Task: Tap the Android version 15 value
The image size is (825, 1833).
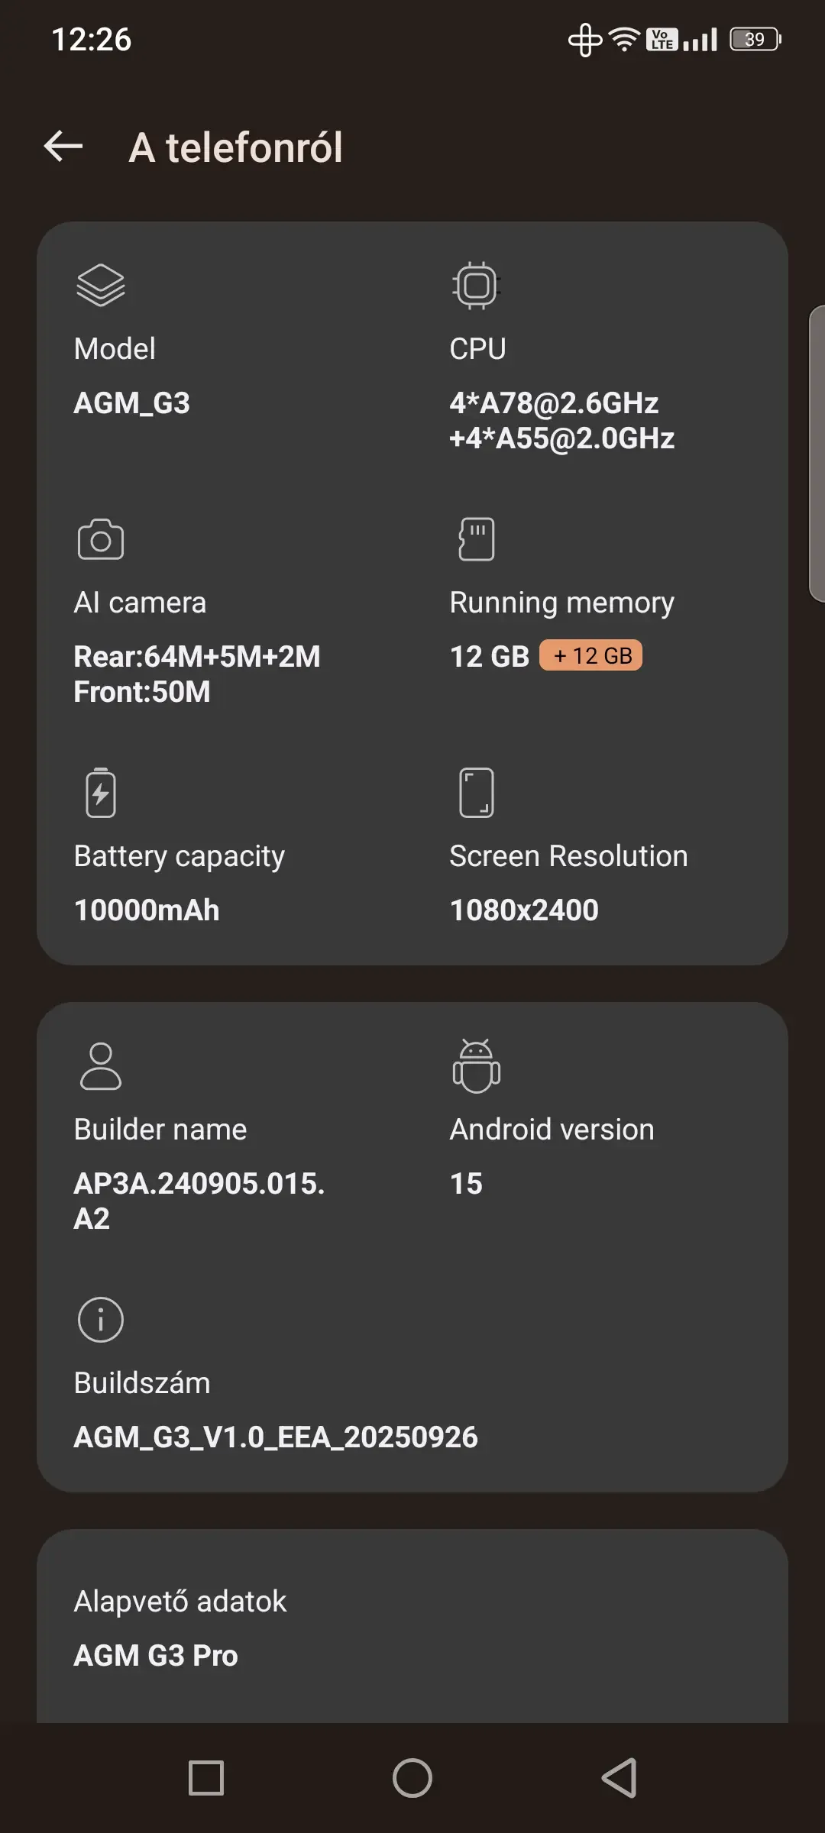Action: click(466, 1183)
